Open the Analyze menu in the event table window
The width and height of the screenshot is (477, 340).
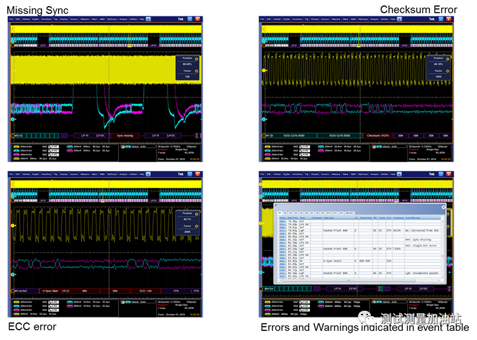click(374, 175)
